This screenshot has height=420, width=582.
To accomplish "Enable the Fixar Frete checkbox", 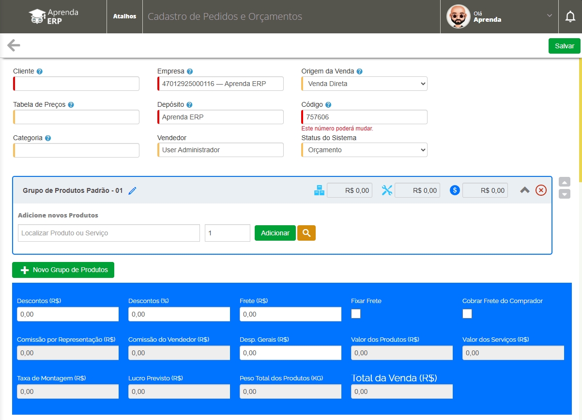I will pos(356,314).
